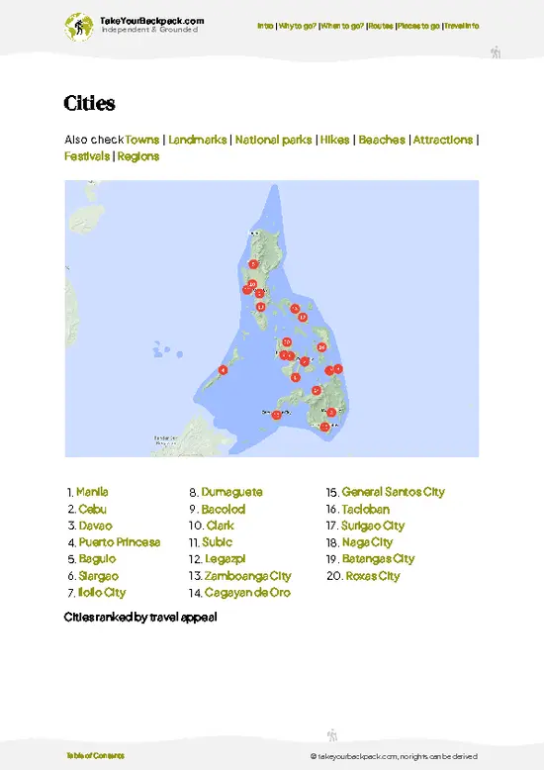Screen dimensions: 544x770
Task: Open the Dumaguete link
Action: point(231,492)
